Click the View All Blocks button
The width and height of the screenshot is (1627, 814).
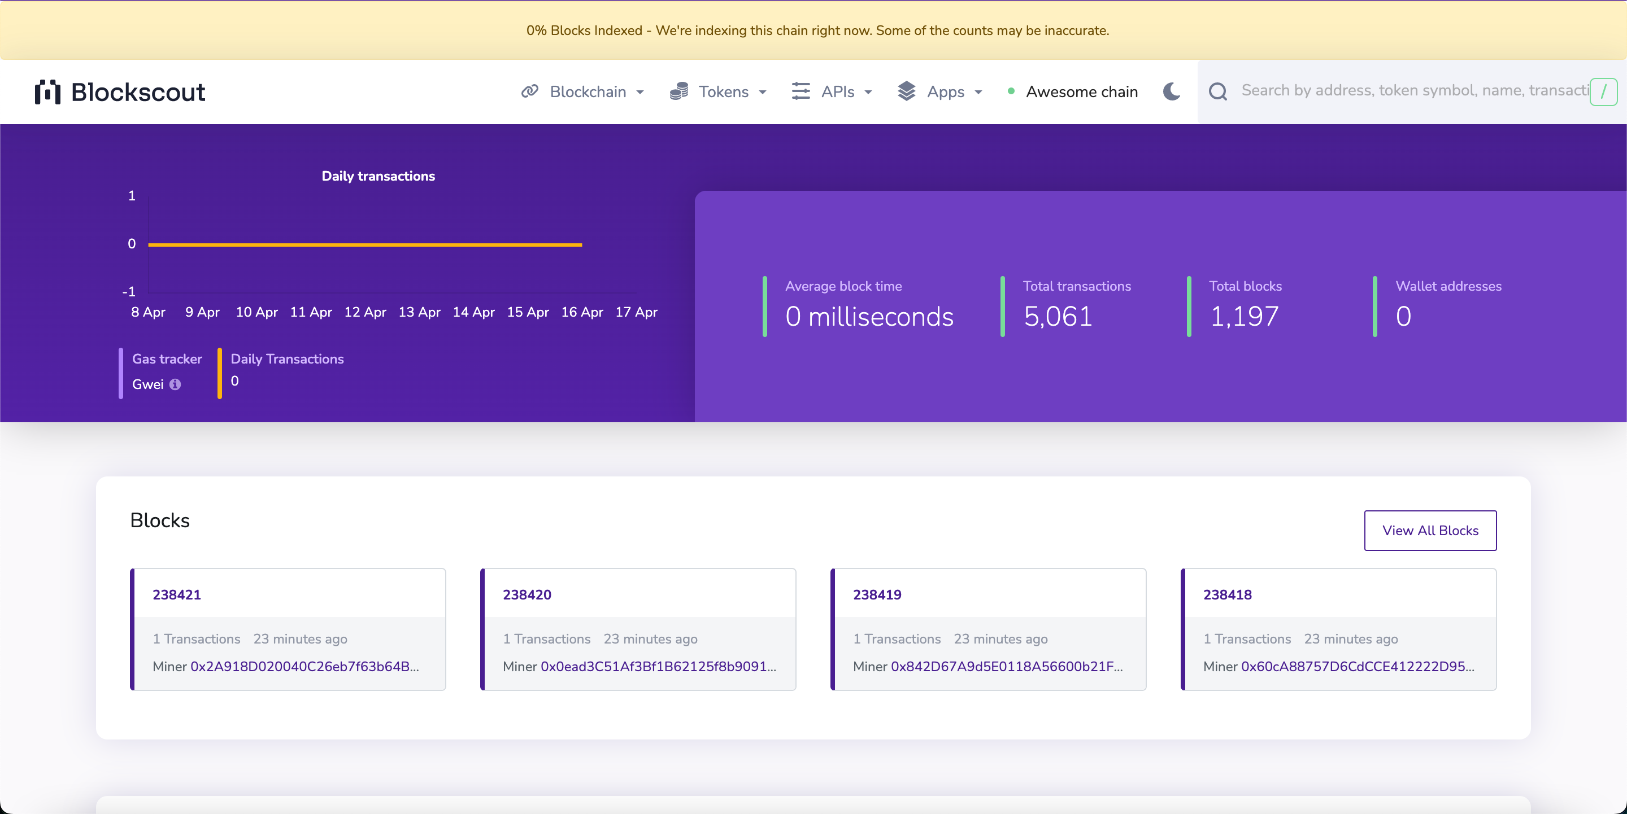pos(1430,530)
